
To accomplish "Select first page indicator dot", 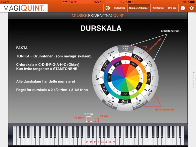I will [x=193, y=72].
